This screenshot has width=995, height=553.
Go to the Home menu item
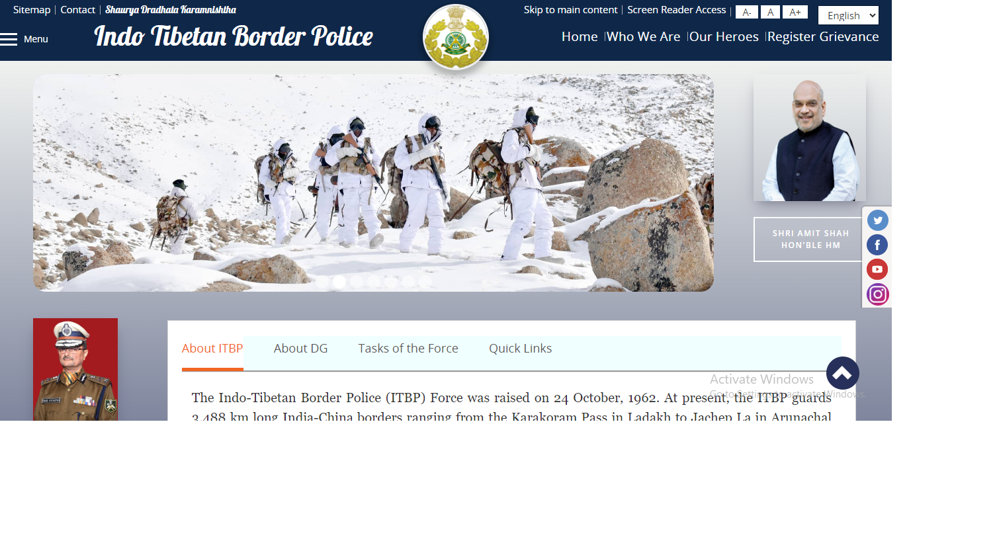pos(580,37)
